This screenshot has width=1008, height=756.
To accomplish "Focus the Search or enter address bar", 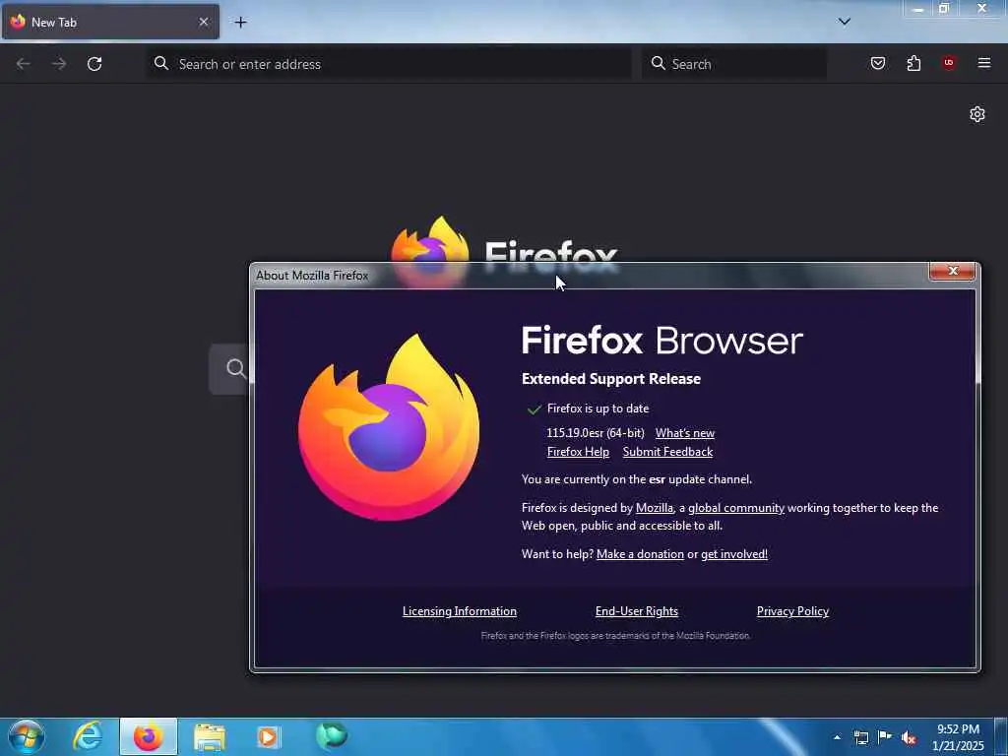I will point(389,64).
